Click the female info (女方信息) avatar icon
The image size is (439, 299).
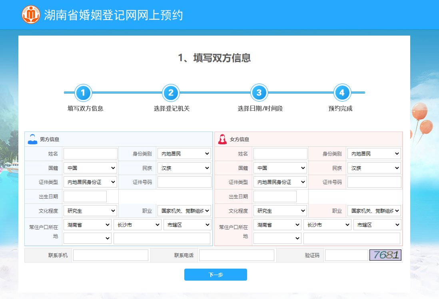click(222, 139)
